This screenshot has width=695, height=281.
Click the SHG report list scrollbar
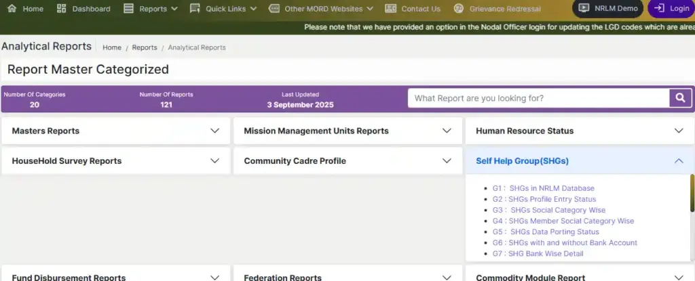692,193
